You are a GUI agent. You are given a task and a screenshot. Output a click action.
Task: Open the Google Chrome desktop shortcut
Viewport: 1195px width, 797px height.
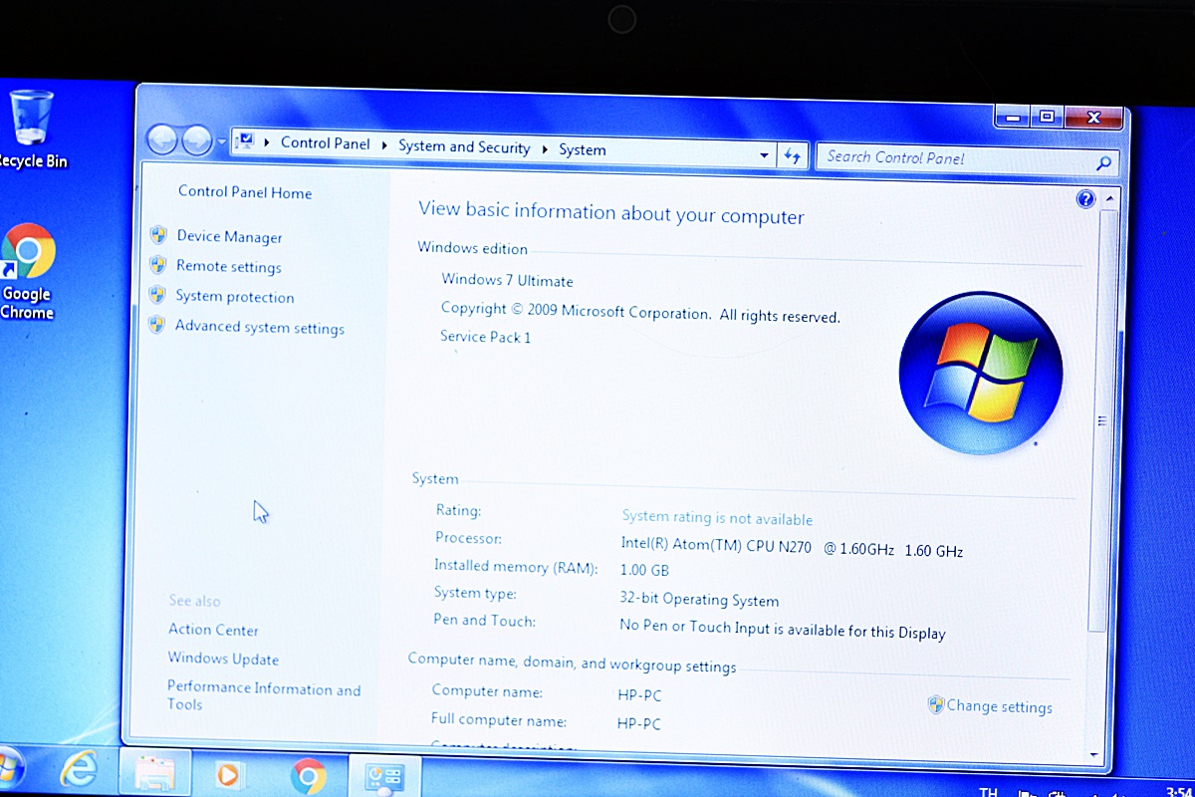pyautogui.click(x=28, y=271)
